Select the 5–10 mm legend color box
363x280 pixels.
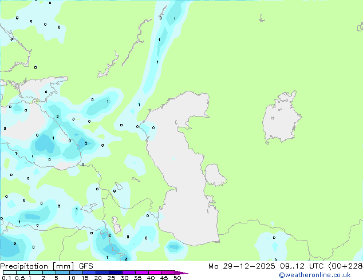62,273
